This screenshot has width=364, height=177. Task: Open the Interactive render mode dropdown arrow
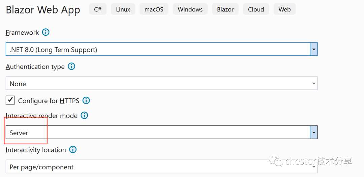[x=314, y=132]
